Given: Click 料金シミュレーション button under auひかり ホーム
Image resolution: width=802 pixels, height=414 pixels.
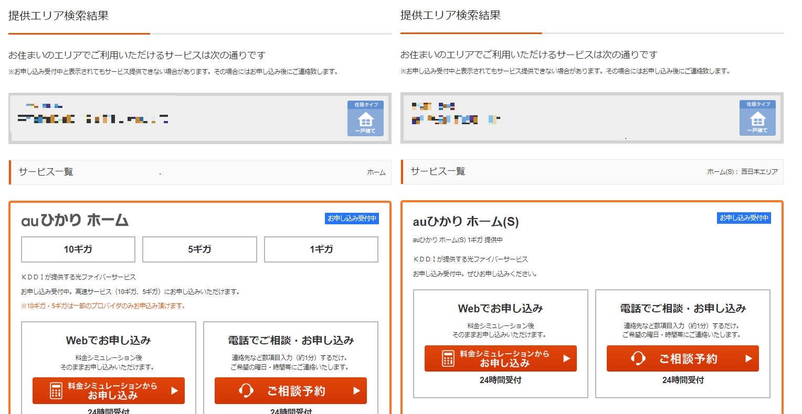Looking at the screenshot, I should [x=109, y=390].
